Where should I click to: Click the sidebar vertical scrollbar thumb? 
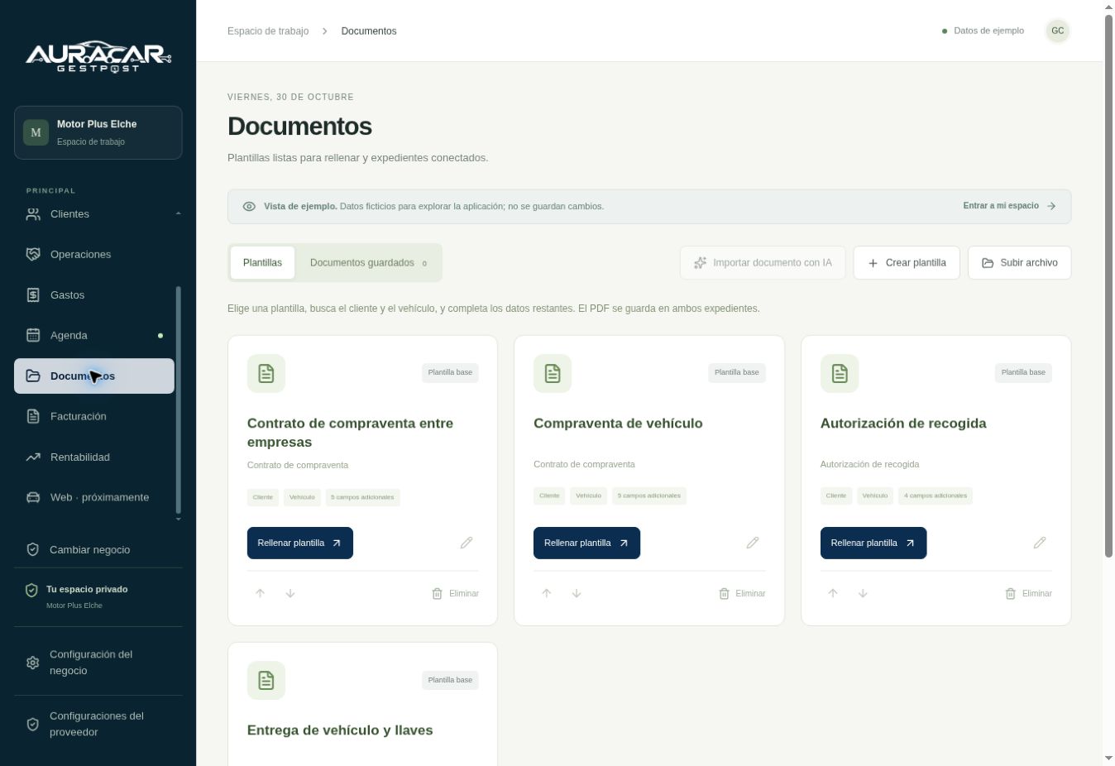click(178, 400)
